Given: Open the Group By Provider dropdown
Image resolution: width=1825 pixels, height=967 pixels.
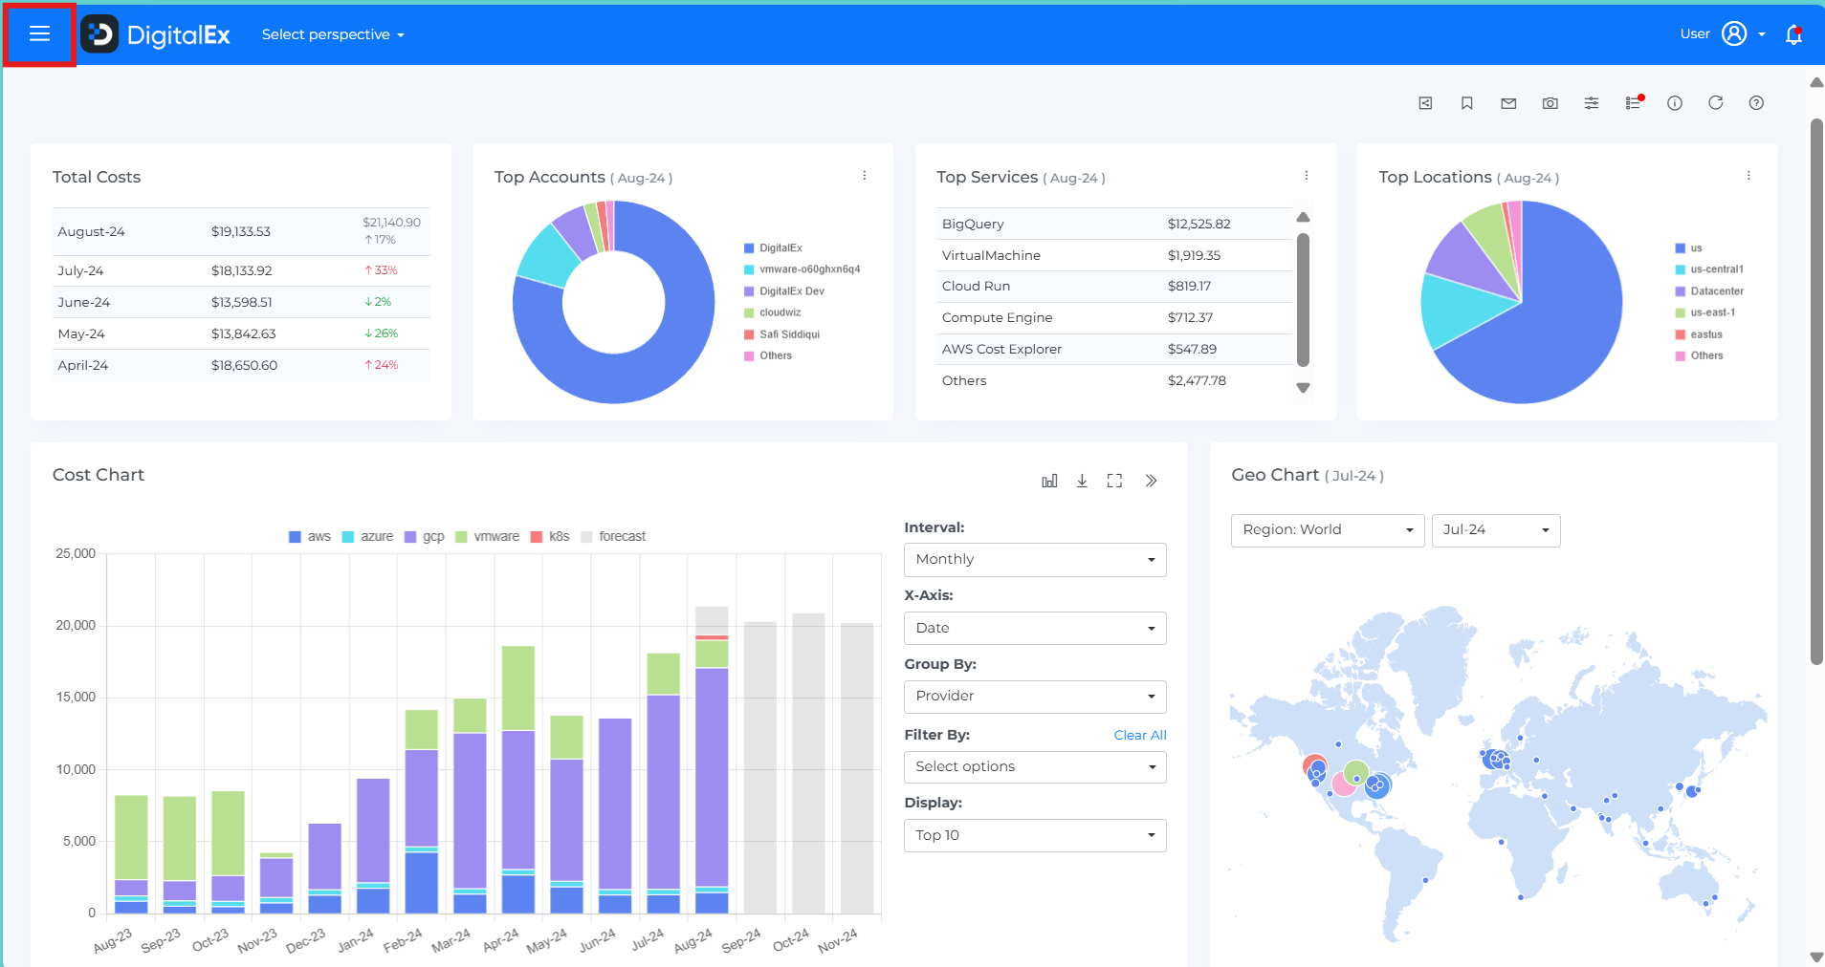Looking at the screenshot, I should [x=1035, y=697].
